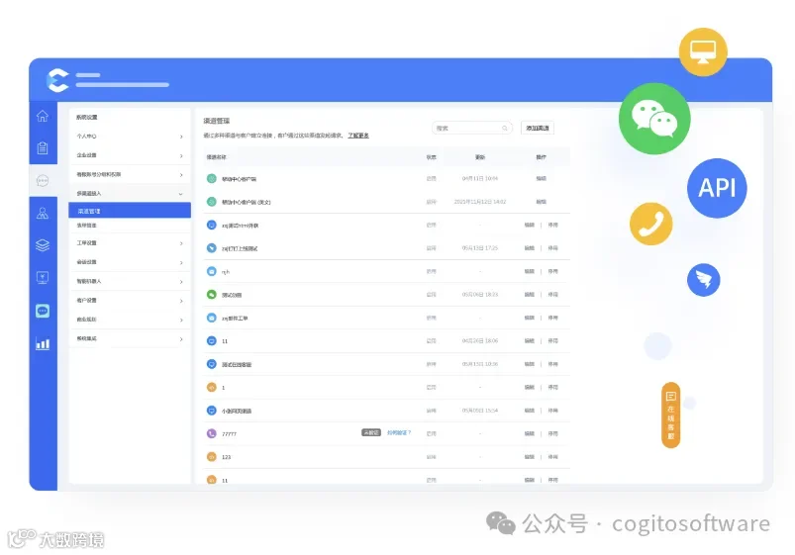Click the purple phone icon beside 77777
The width and height of the screenshot is (795, 555).
click(212, 434)
